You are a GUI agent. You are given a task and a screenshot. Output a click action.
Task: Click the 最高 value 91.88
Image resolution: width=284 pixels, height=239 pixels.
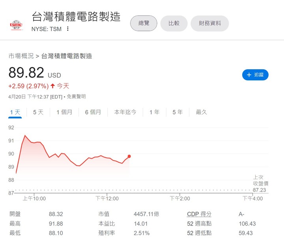click(x=56, y=224)
